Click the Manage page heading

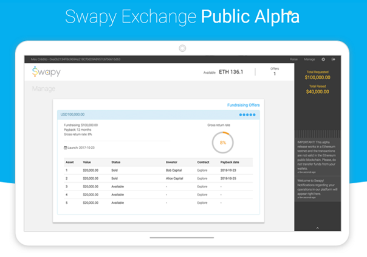(44, 89)
